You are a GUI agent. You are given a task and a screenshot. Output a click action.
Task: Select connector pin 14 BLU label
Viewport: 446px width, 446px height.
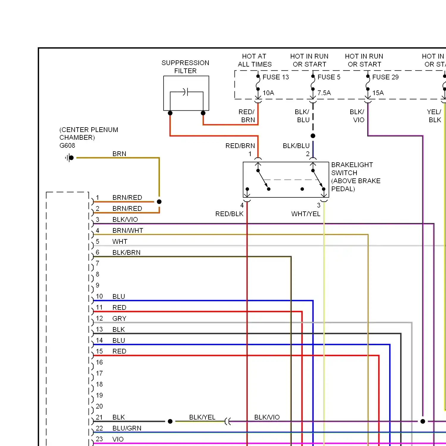click(119, 340)
